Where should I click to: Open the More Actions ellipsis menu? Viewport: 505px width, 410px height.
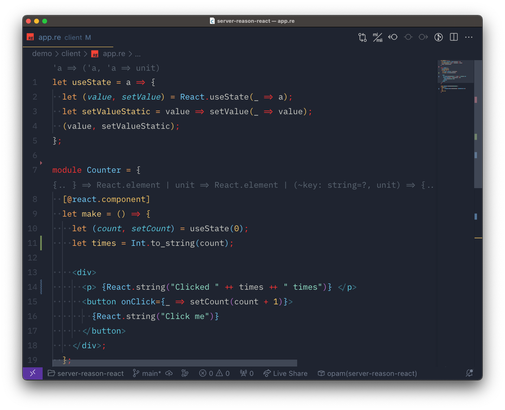(469, 37)
